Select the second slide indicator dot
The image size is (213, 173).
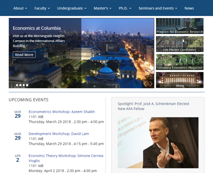(x=17, y=85)
